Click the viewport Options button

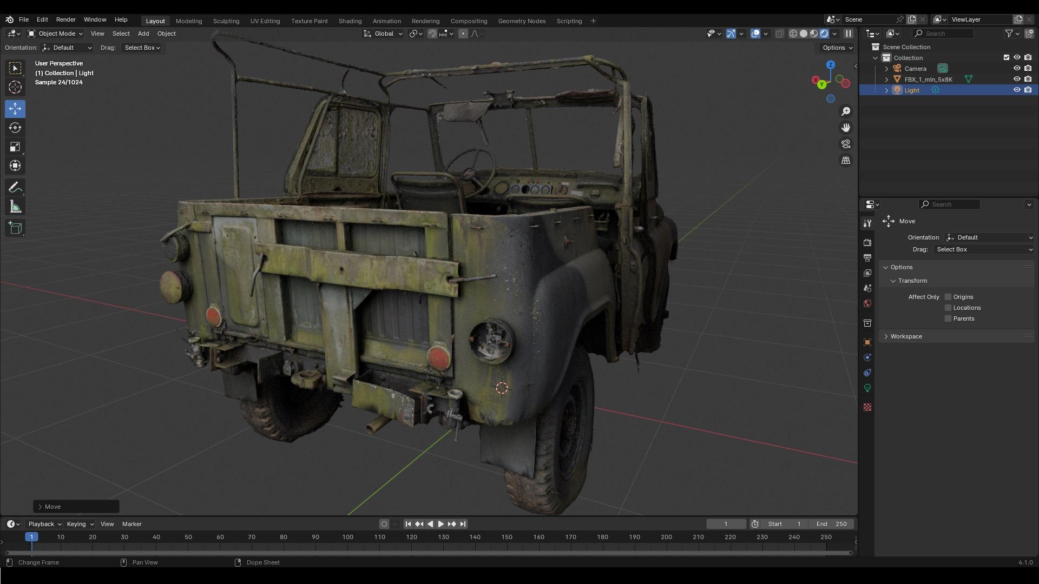pyautogui.click(x=837, y=48)
